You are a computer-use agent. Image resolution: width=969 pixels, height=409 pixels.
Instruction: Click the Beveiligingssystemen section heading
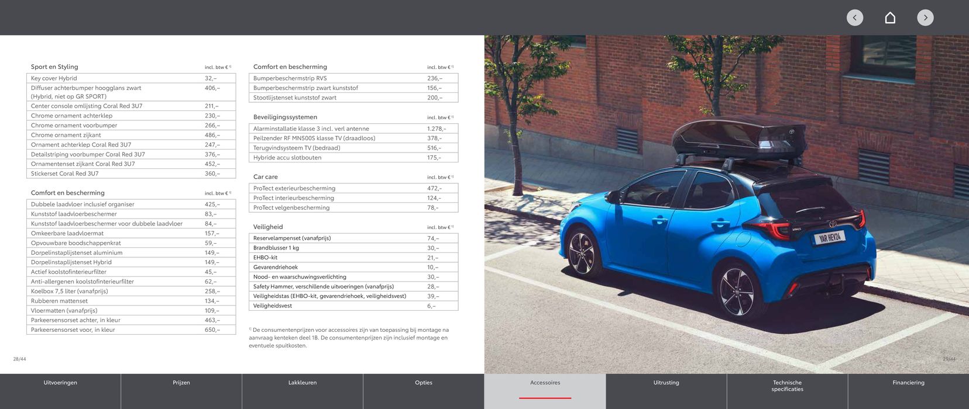click(x=285, y=117)
